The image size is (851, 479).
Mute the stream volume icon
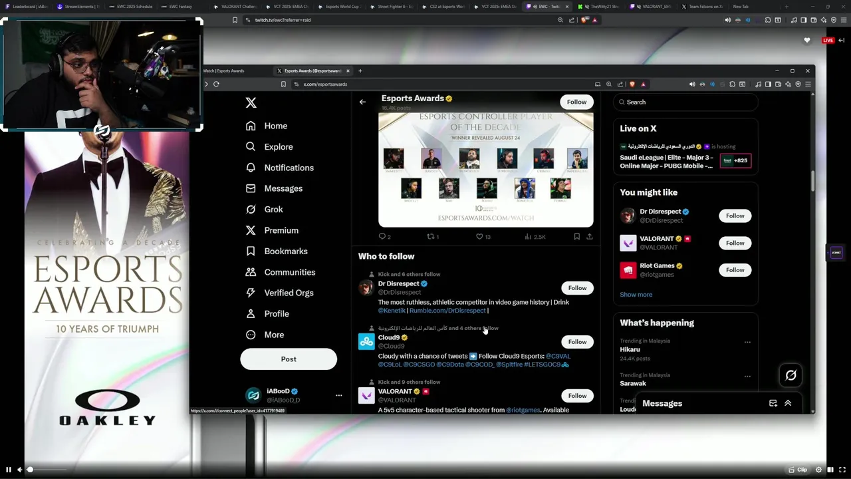click(20, 470)
